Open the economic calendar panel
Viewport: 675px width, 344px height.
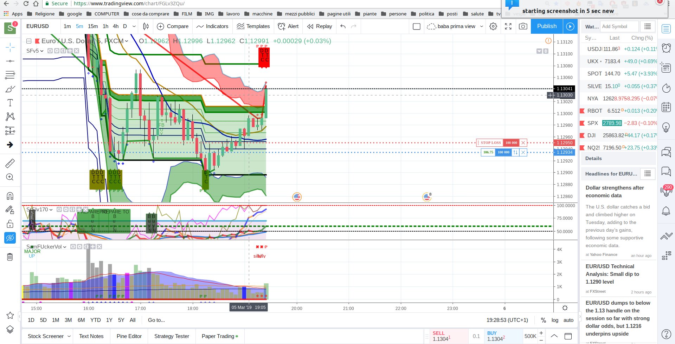pyautogui.click(x=666, y=107)
